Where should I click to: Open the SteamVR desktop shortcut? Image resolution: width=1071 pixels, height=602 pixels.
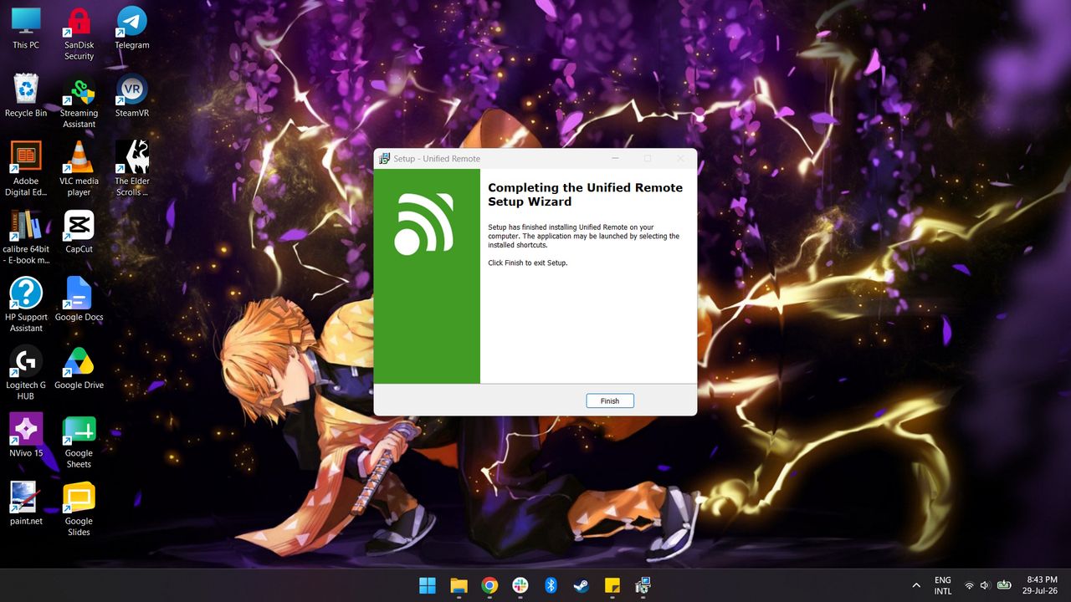[132, 95]
